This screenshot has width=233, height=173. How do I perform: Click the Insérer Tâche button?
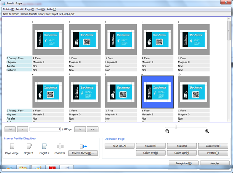point(83,153)
